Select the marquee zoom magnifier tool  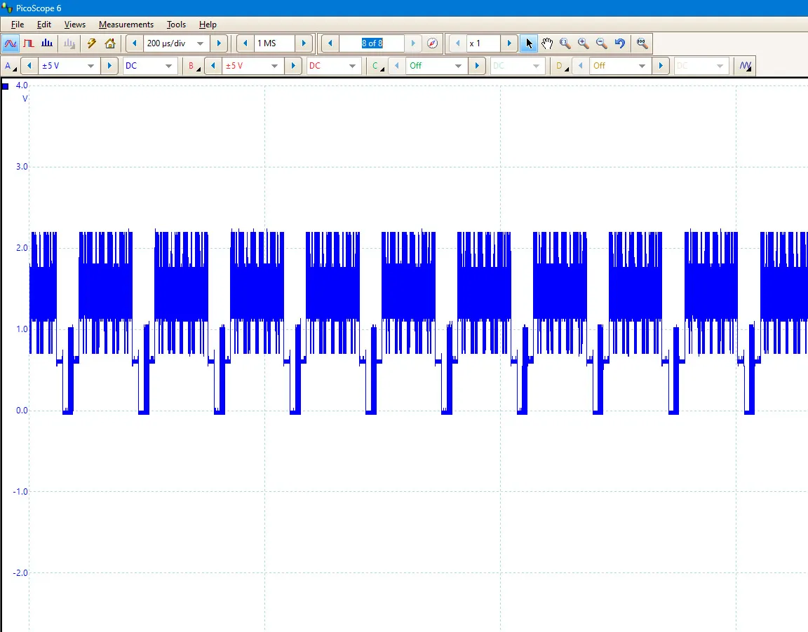coord(565,43)
